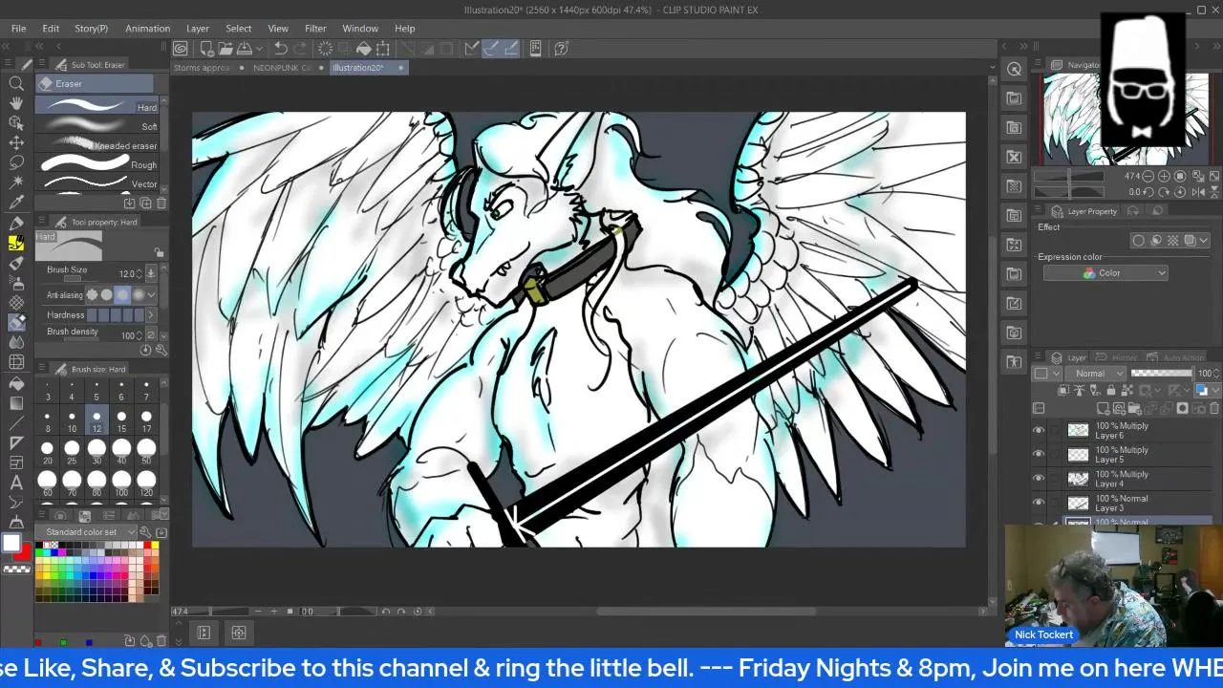Pick brush size 30 preset
This screenshot has height=688, width=1223.
click(97, 450)
